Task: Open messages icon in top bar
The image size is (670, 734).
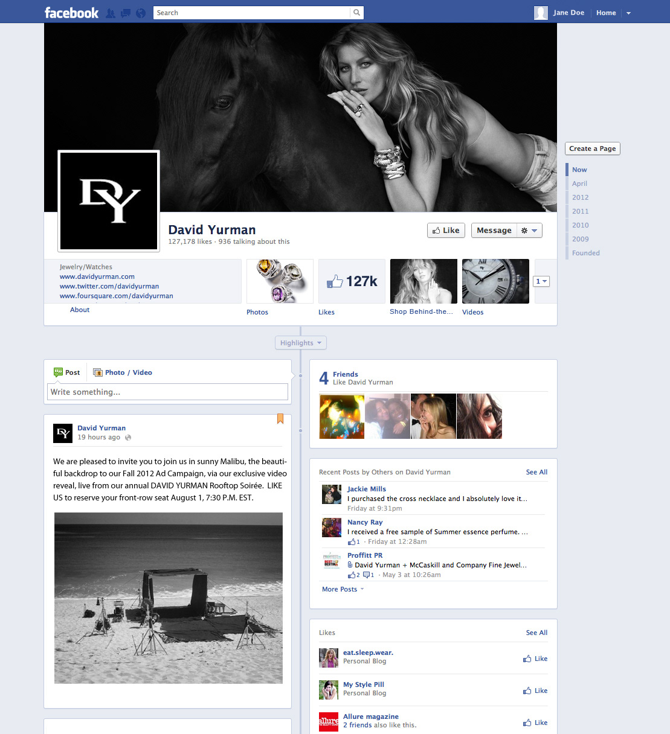Action: 126,13
